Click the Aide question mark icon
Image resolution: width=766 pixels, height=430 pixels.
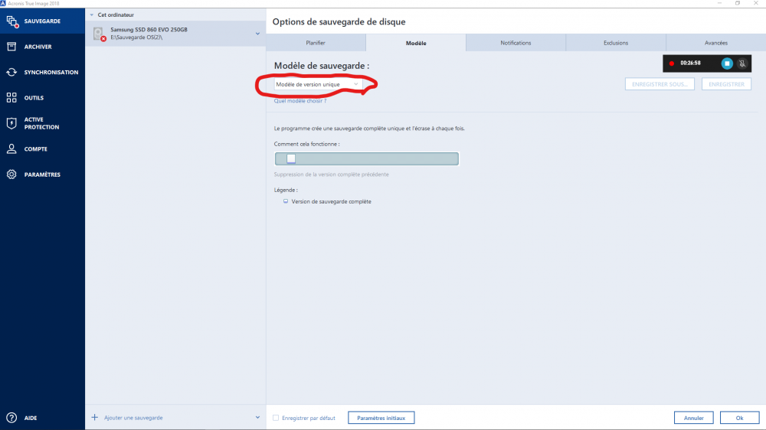coord(11,418)
